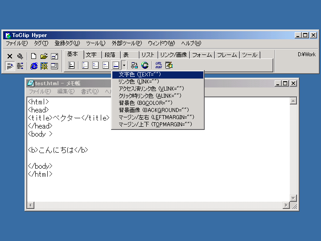This screenshot has height=241, width=321.
Task: Click the yellow-blue grid icon
Action: pyautogui.click(x=44, y=66)
